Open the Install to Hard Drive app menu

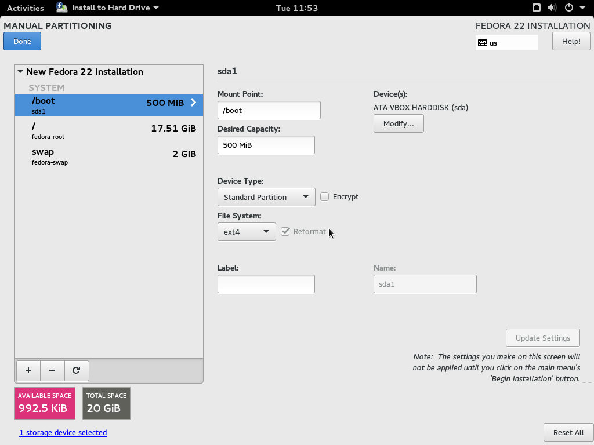[108, 8]
